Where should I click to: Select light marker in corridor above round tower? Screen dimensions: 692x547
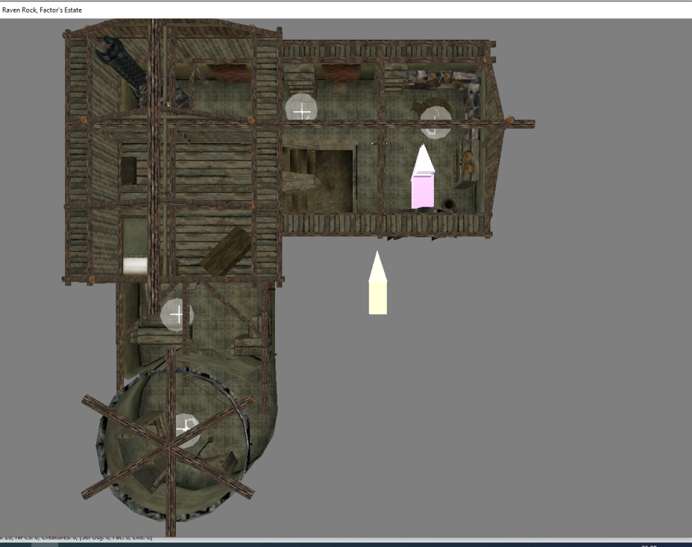coord(176,315)
